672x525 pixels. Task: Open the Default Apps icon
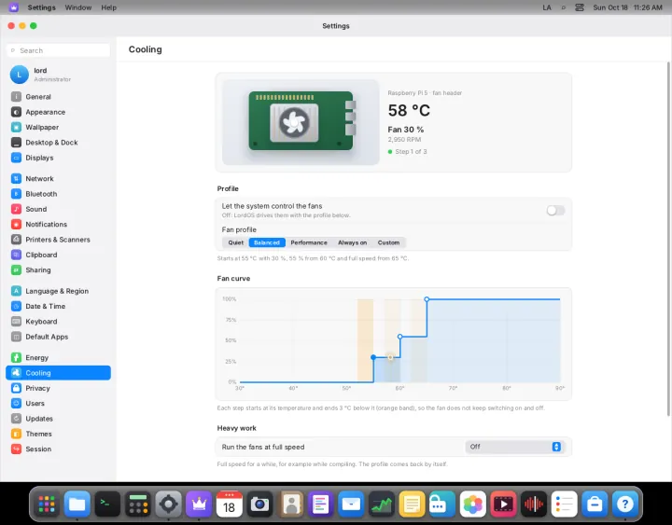click(x=16, y=337)
